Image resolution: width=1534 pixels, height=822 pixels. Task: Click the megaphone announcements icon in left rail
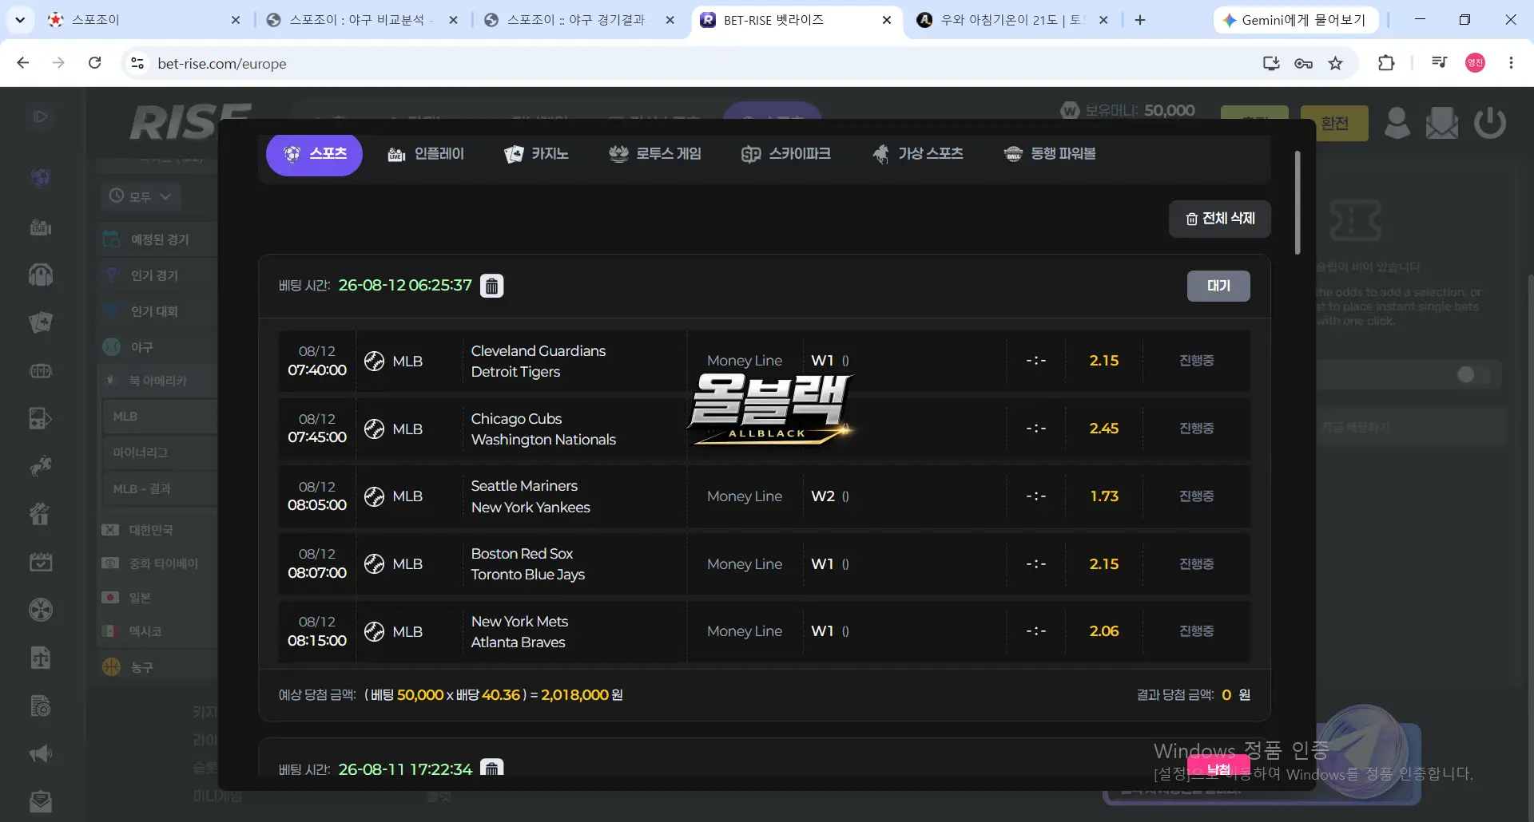point(41,754)
